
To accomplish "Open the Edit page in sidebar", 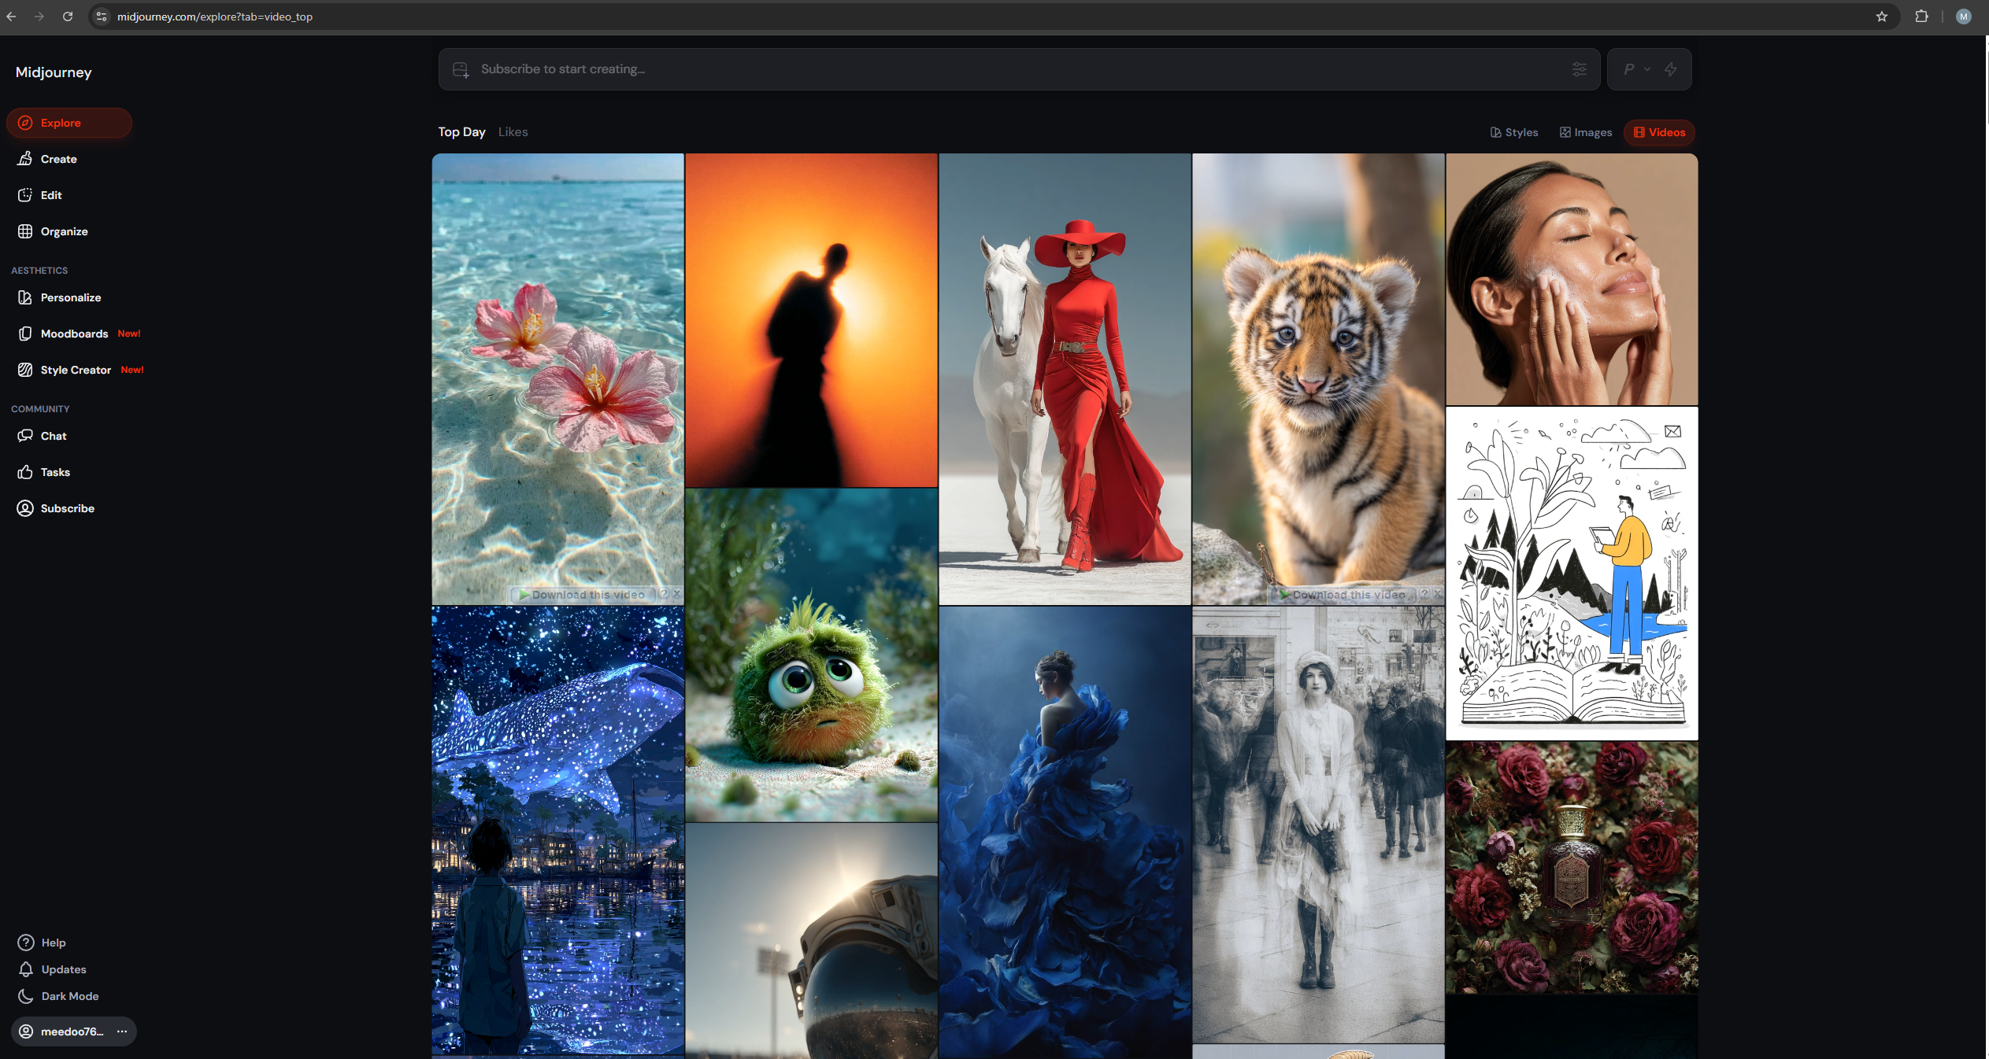I will point(50,195).
